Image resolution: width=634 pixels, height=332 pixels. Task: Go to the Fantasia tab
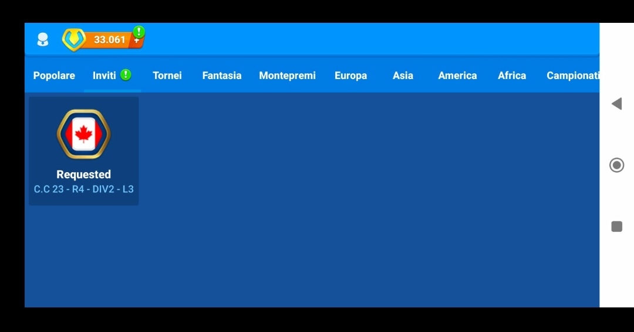[222, 76]
